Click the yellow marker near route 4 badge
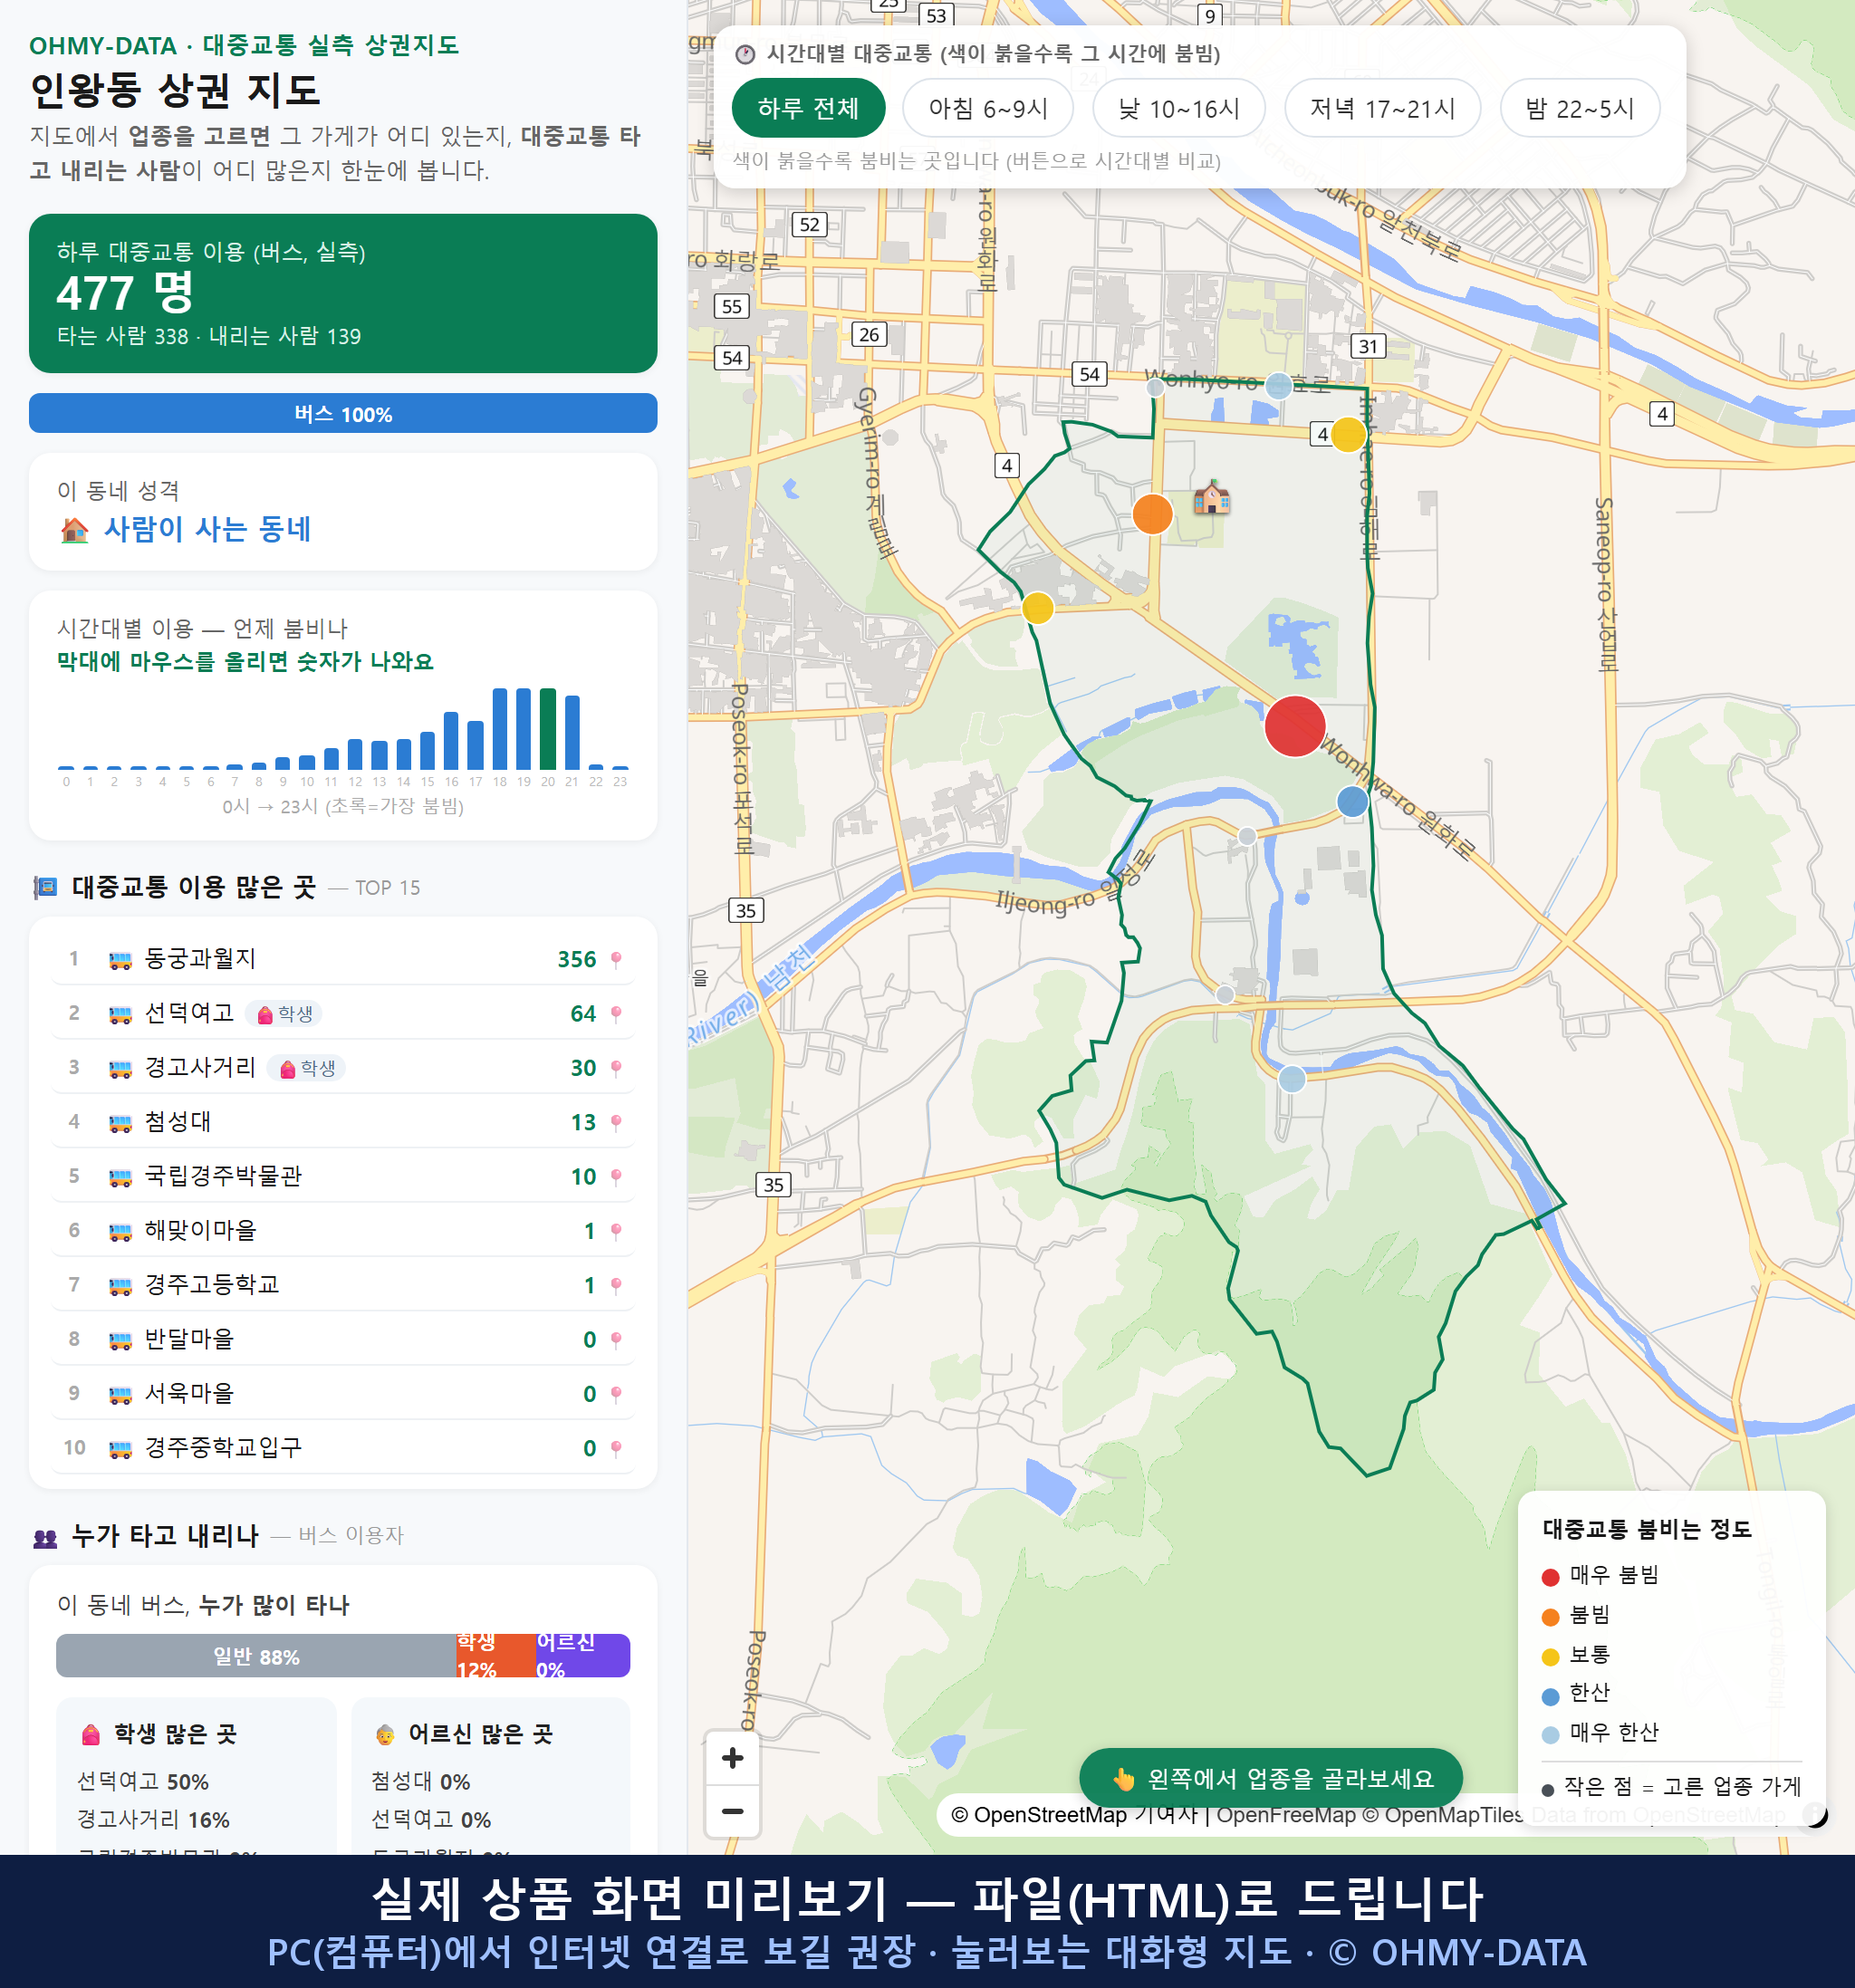The width and height of the screenshot is (1855, 1988). coord(1348,435)
